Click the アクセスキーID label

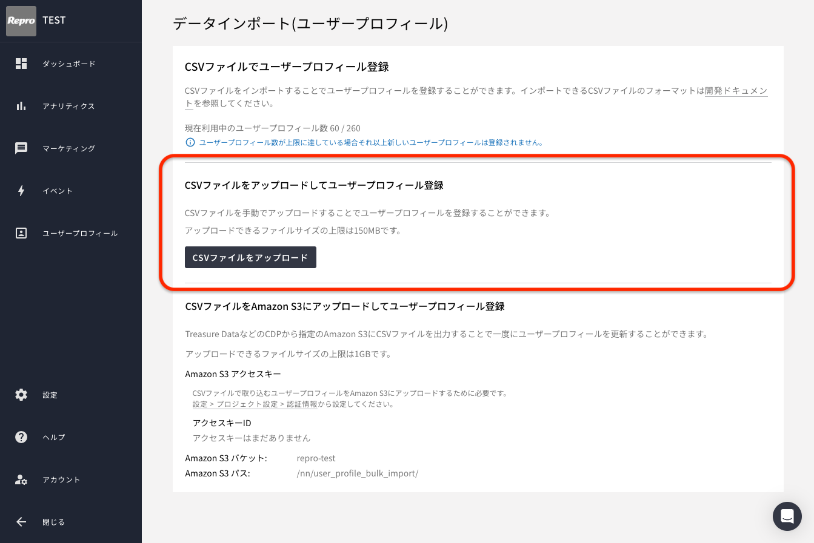click(x=222, y=423)
